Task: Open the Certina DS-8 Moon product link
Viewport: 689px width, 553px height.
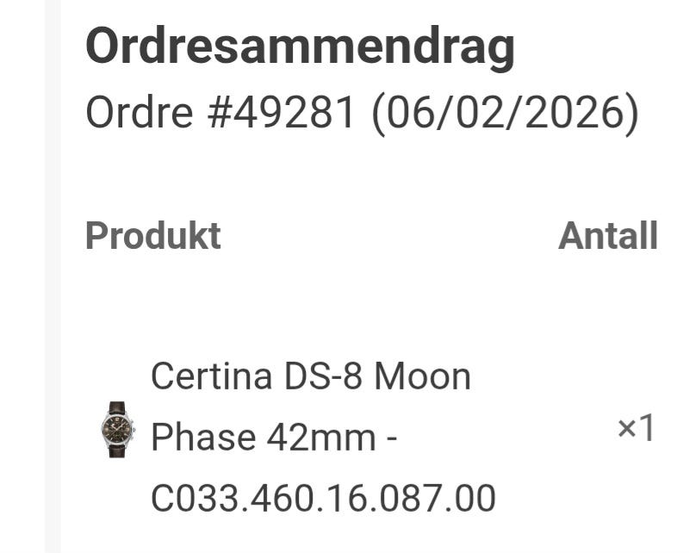Action: (310, 377)
